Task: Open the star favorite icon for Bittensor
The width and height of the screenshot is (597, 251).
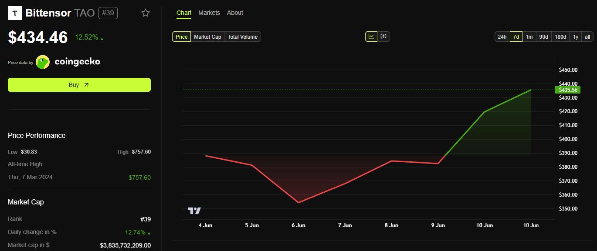Action: click(x=145, y=13)
